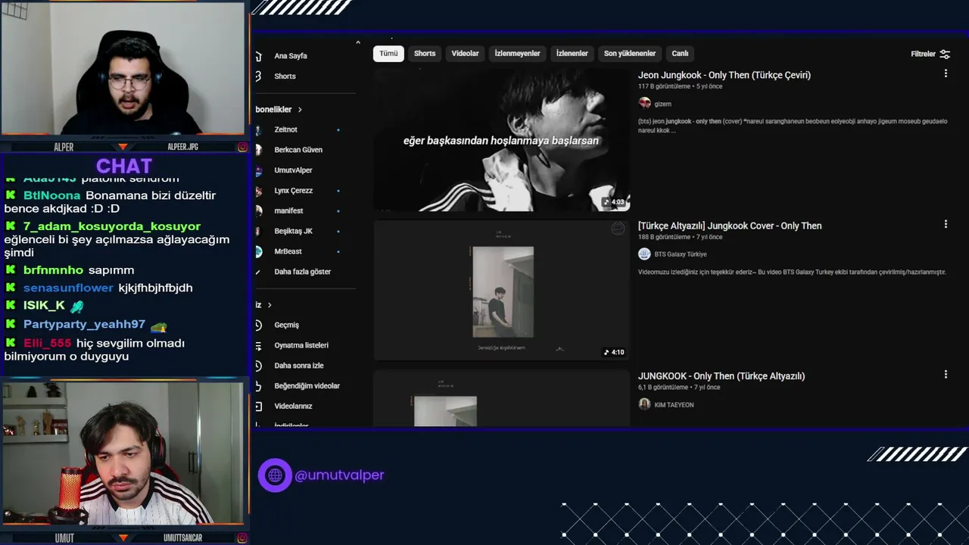The width and height of the screenshot is (969, 545).
Task: Open Oynatma listeleri in sidebar
Action: [301, 345]
